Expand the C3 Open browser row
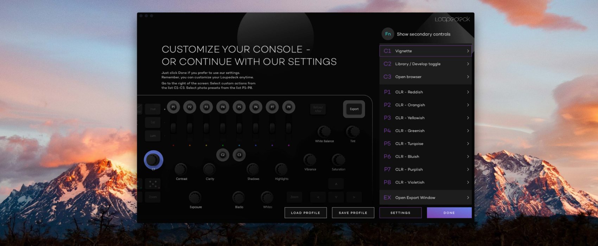 click(426, 77)
